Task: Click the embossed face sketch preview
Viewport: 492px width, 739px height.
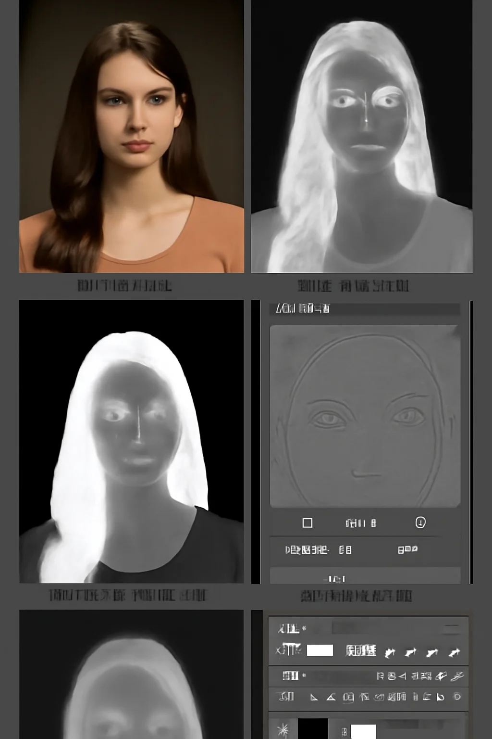Action: click(x=365, y=416)
